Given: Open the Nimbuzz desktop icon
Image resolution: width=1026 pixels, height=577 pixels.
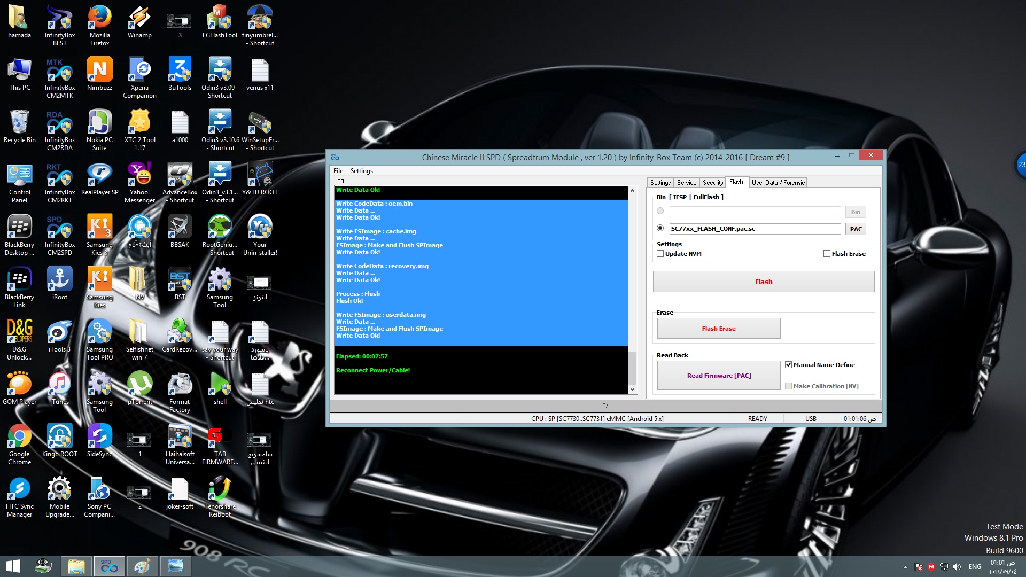Looking at the screenshot, I should point(99,74).
